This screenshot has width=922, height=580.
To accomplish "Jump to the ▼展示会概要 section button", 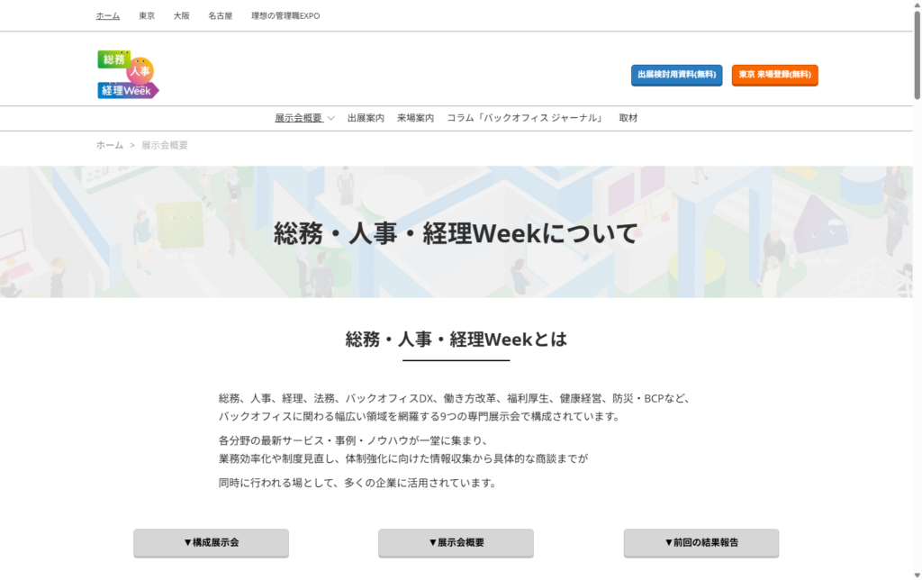I will [x=456, y=543].
